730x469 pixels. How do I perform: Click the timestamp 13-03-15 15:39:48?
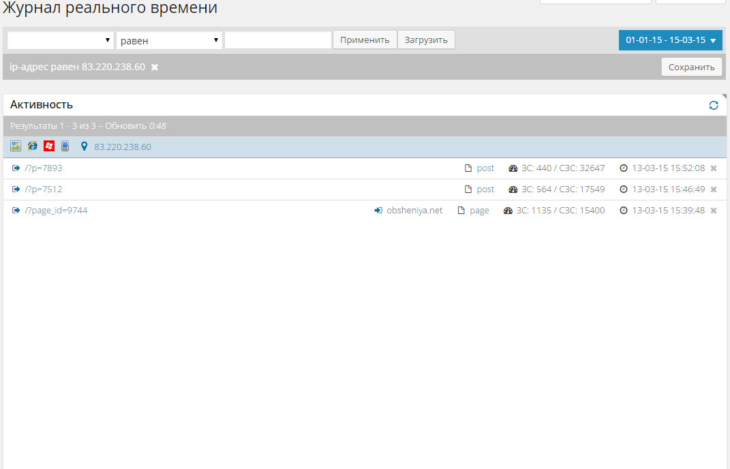click(x=669, y=211)
